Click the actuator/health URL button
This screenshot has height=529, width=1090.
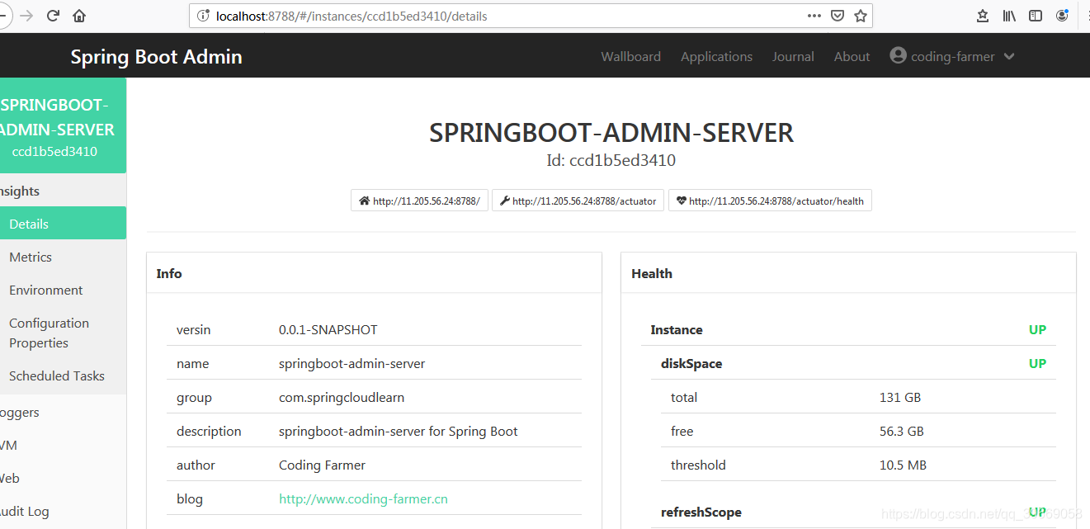(770, 201)
